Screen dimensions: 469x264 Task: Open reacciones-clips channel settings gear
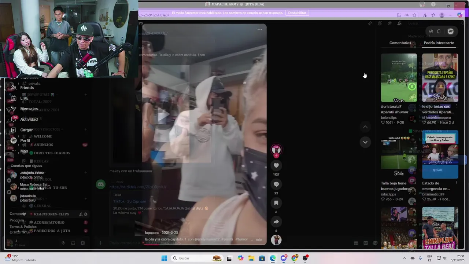pos(86,214)
